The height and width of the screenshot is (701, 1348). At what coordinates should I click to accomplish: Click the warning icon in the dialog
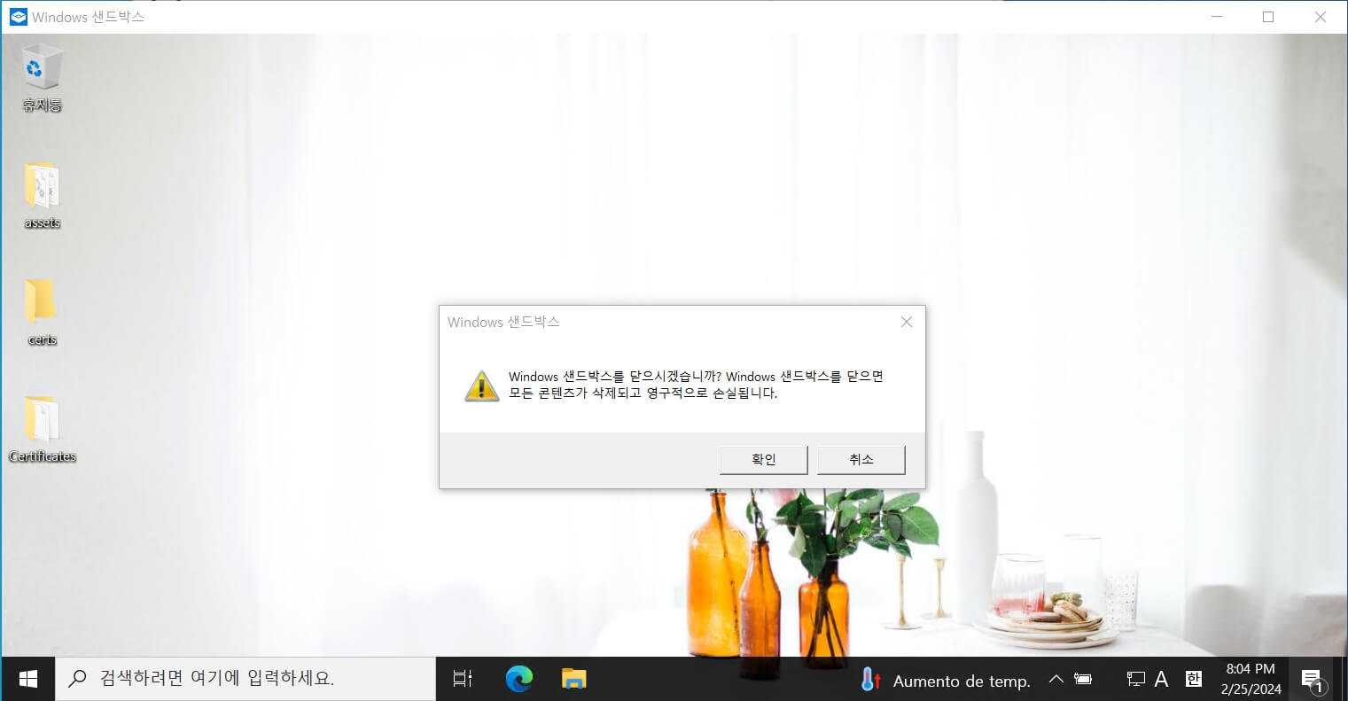point(481,386)
